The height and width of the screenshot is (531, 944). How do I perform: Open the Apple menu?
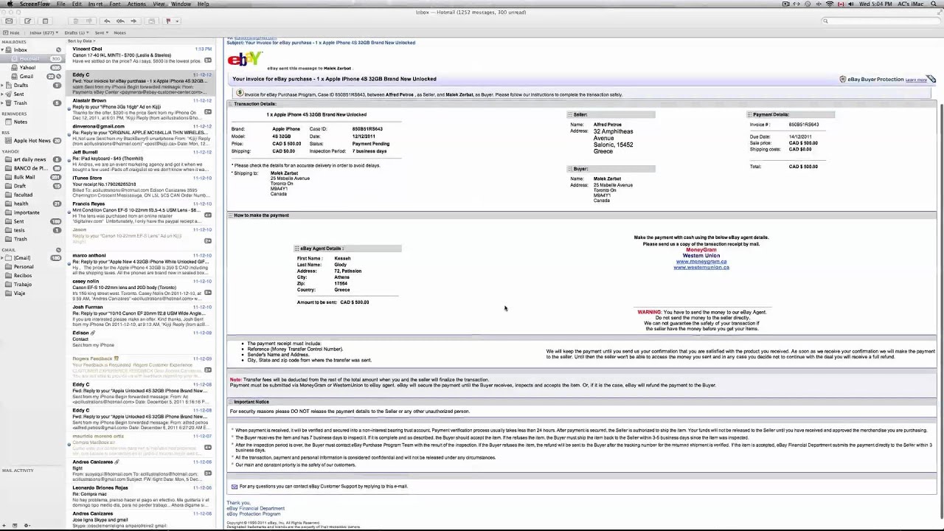tap(10, 4)
